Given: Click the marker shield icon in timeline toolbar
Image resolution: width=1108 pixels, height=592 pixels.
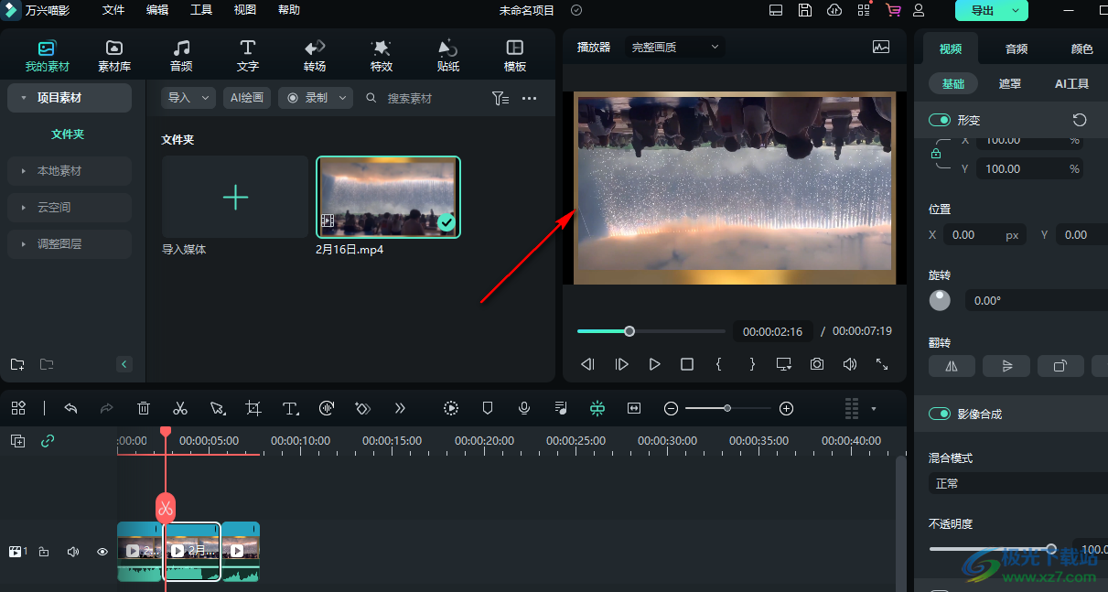Looking at the screenshot, I should [488, 408].
